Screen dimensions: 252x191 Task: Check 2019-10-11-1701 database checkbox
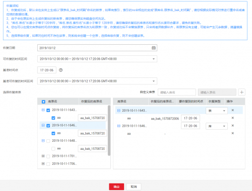click(x=48, y=156)
